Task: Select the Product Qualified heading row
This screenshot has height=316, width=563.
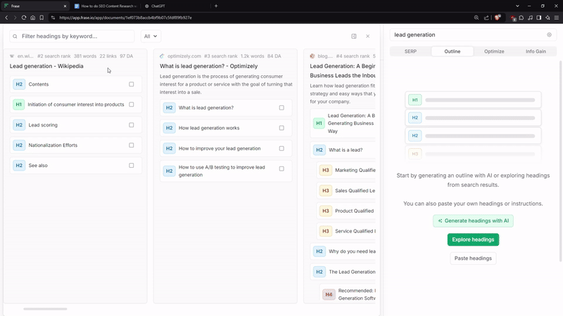Action: 346,211
